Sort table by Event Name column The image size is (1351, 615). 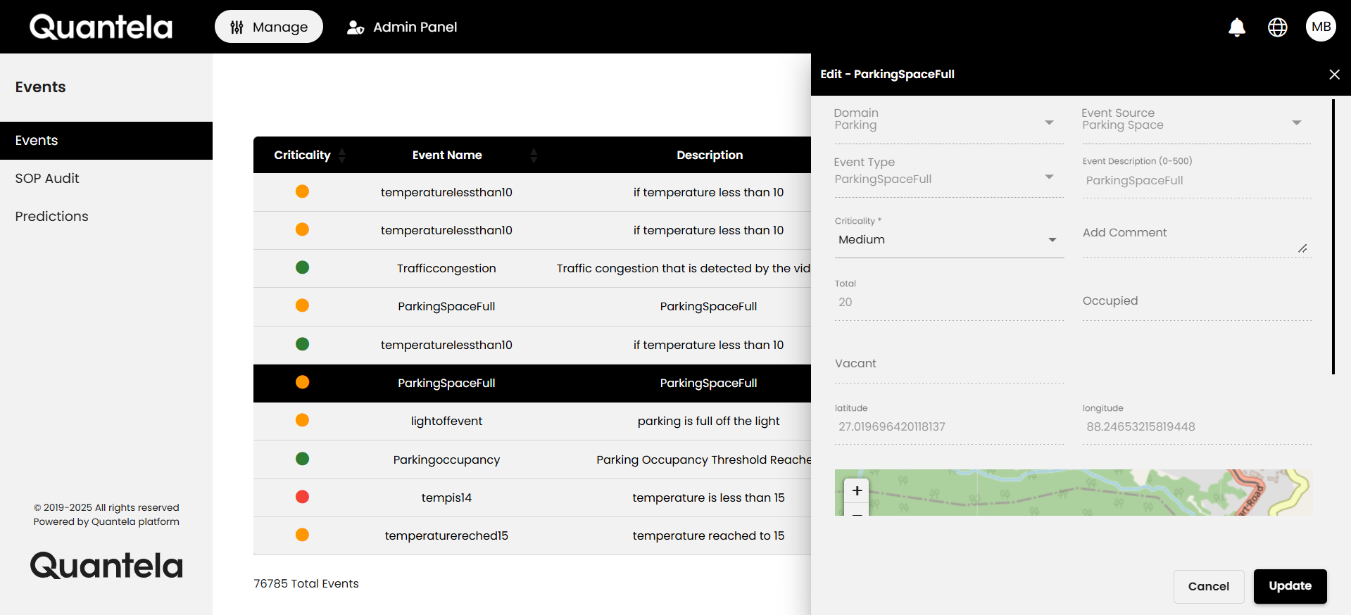534,156
